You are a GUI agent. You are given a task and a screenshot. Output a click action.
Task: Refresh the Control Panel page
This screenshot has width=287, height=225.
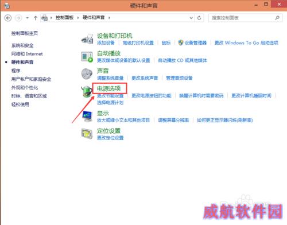[199, 18]
